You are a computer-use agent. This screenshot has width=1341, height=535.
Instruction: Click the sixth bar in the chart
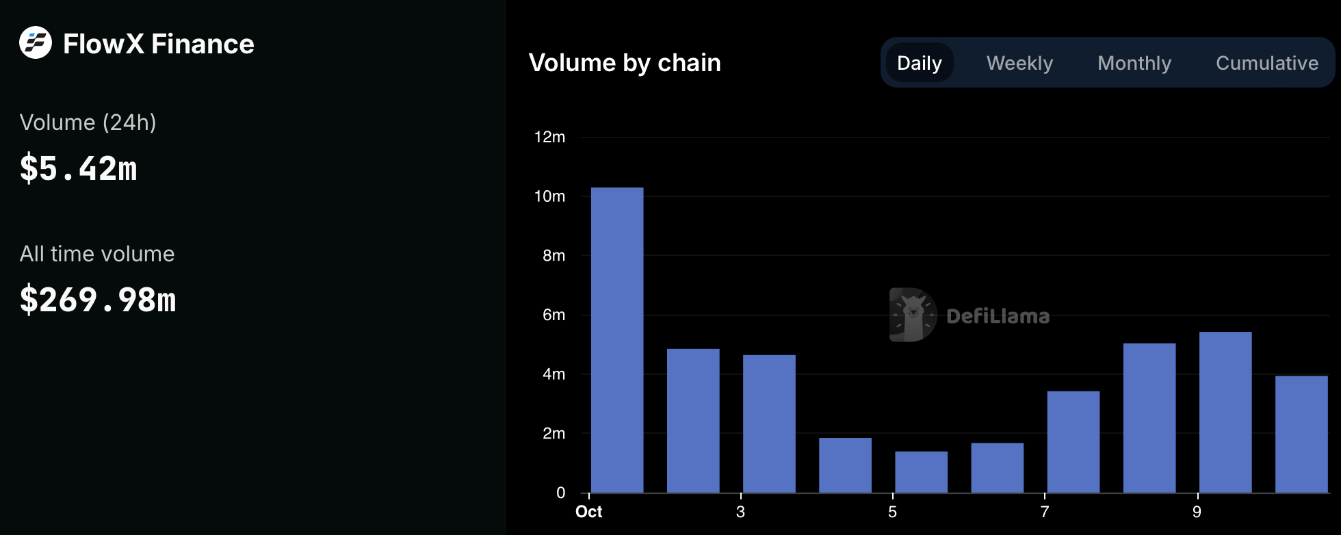997,468
